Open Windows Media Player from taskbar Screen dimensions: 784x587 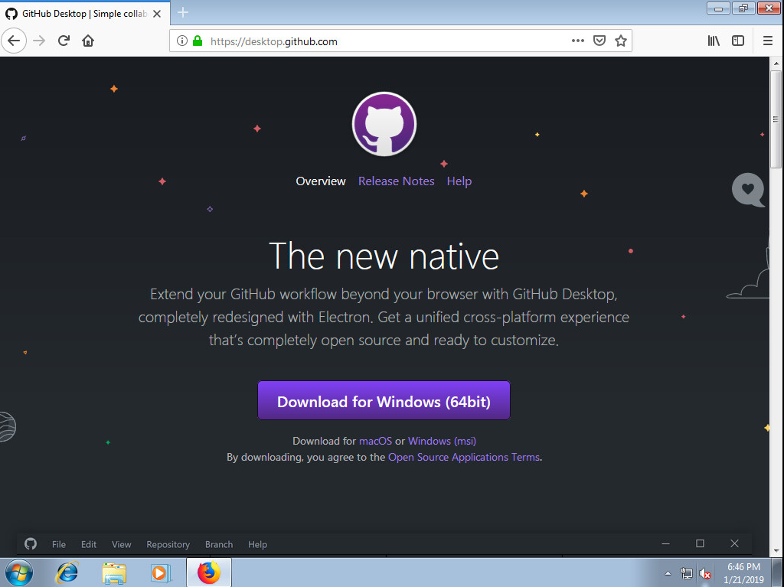(161, 572)
